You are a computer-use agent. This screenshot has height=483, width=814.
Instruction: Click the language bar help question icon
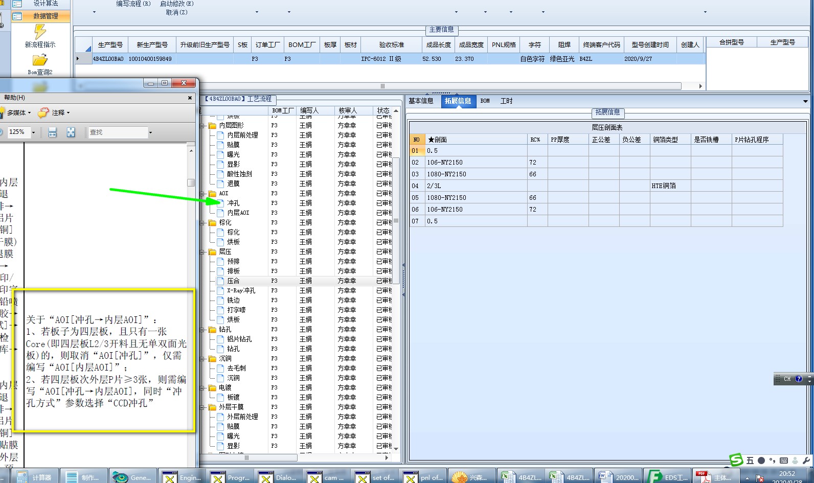tap(799, 379)
